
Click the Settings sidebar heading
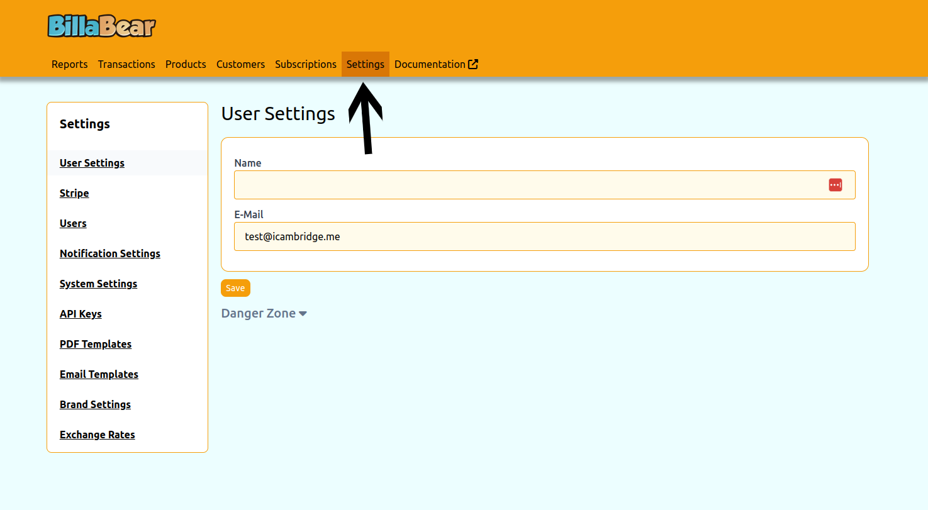point(85,124)
